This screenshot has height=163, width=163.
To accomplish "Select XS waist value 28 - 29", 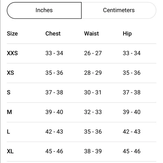I will 93,73.
